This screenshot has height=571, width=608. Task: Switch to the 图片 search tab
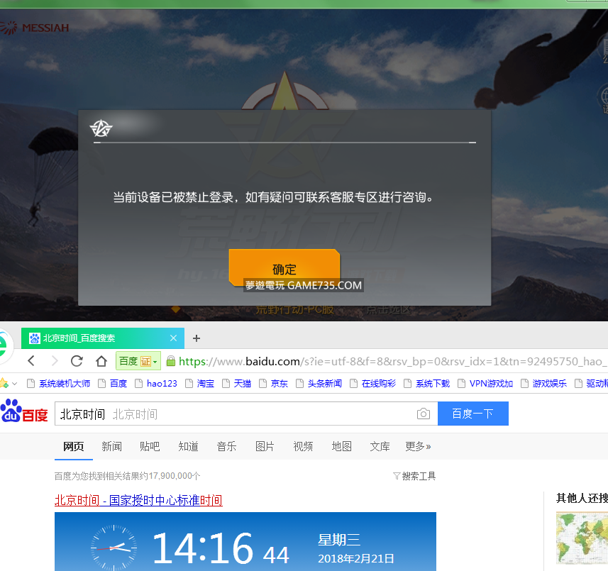[x=265, y=446]
